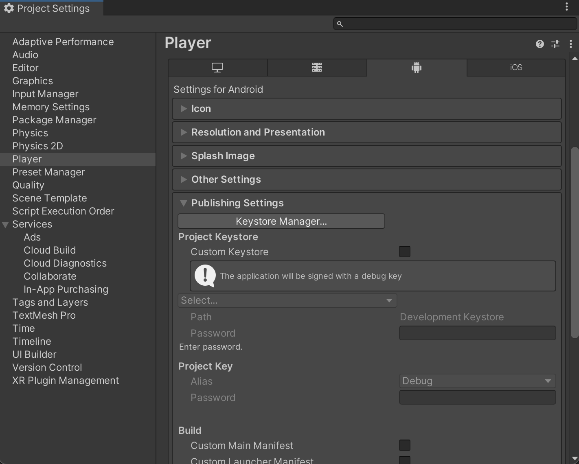Image resolution: width=579 pixels, height=464 pixels.
Task: Switch to the Android platform tab icon
Action: point(416,68)
